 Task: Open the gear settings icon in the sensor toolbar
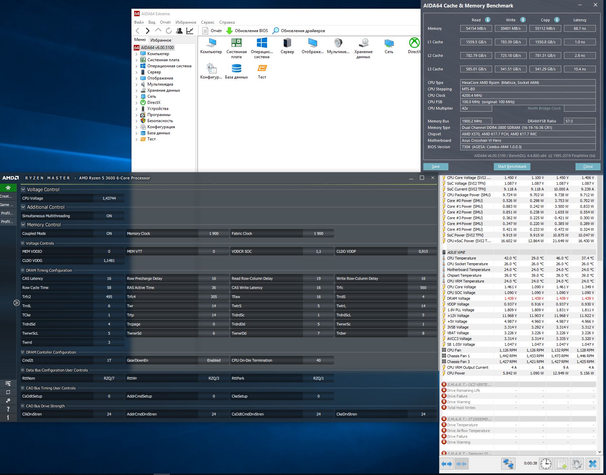point(577,463)
